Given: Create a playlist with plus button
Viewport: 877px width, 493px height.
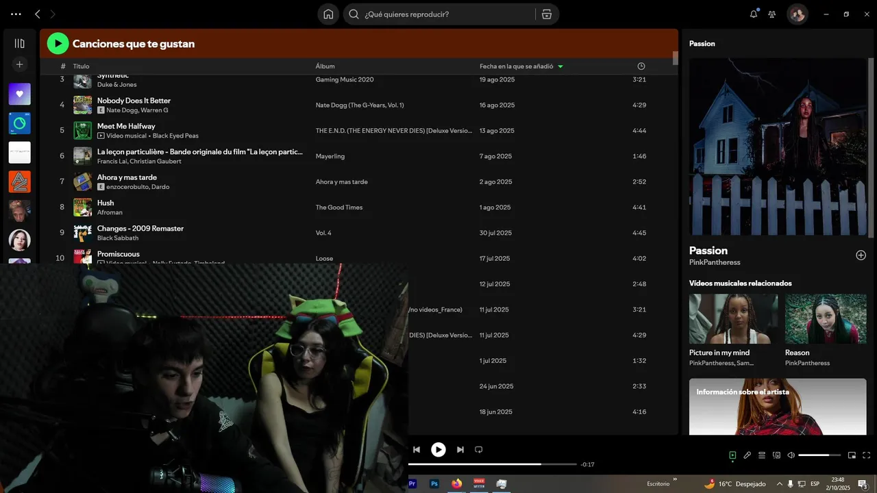Looking at the screenshot, I should (19, 64).
